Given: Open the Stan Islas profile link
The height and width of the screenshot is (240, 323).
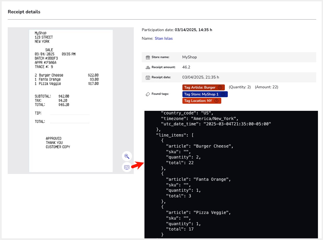Looking at the screenshot, I should 163,39.
